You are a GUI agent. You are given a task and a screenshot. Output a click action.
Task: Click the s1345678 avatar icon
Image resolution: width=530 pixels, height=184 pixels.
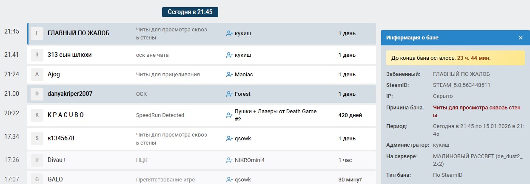[37, 139]
